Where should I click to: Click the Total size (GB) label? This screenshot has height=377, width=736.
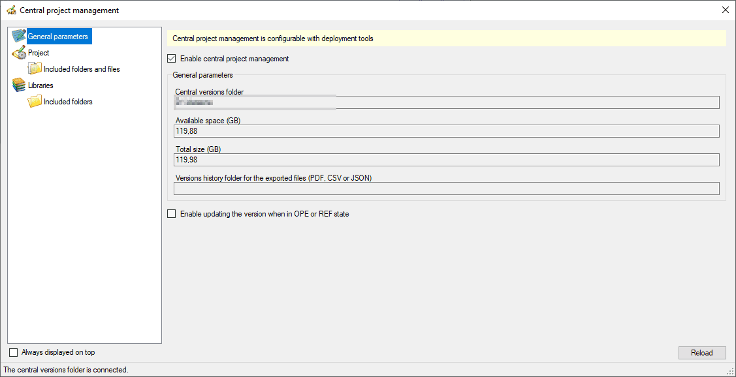point(198,149)
